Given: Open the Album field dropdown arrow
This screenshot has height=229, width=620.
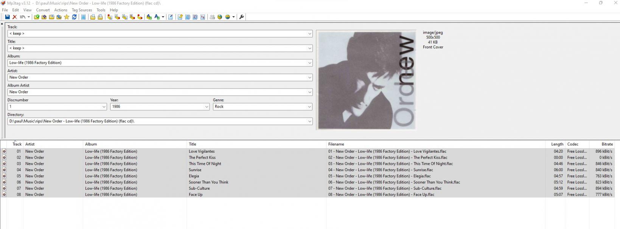Looking at the screenshot, I should [x=309, y=63].
